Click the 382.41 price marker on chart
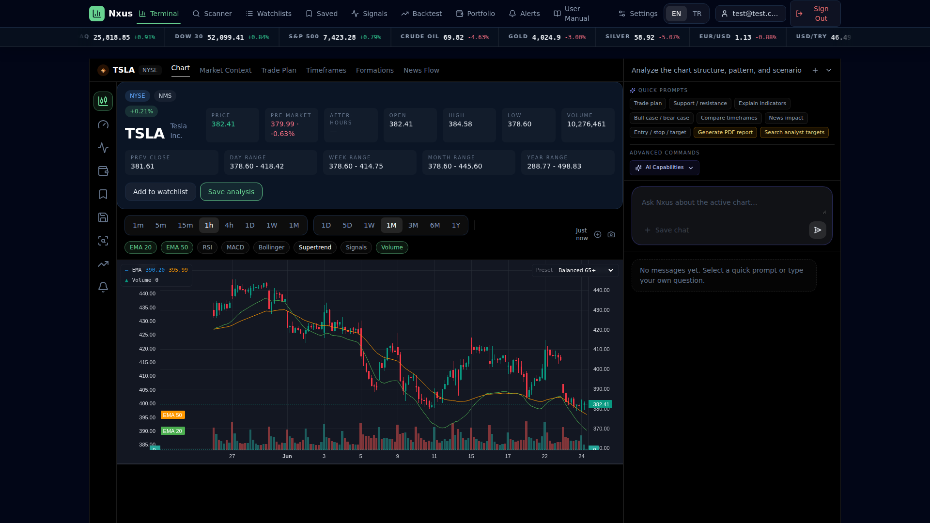 point(601,404)
